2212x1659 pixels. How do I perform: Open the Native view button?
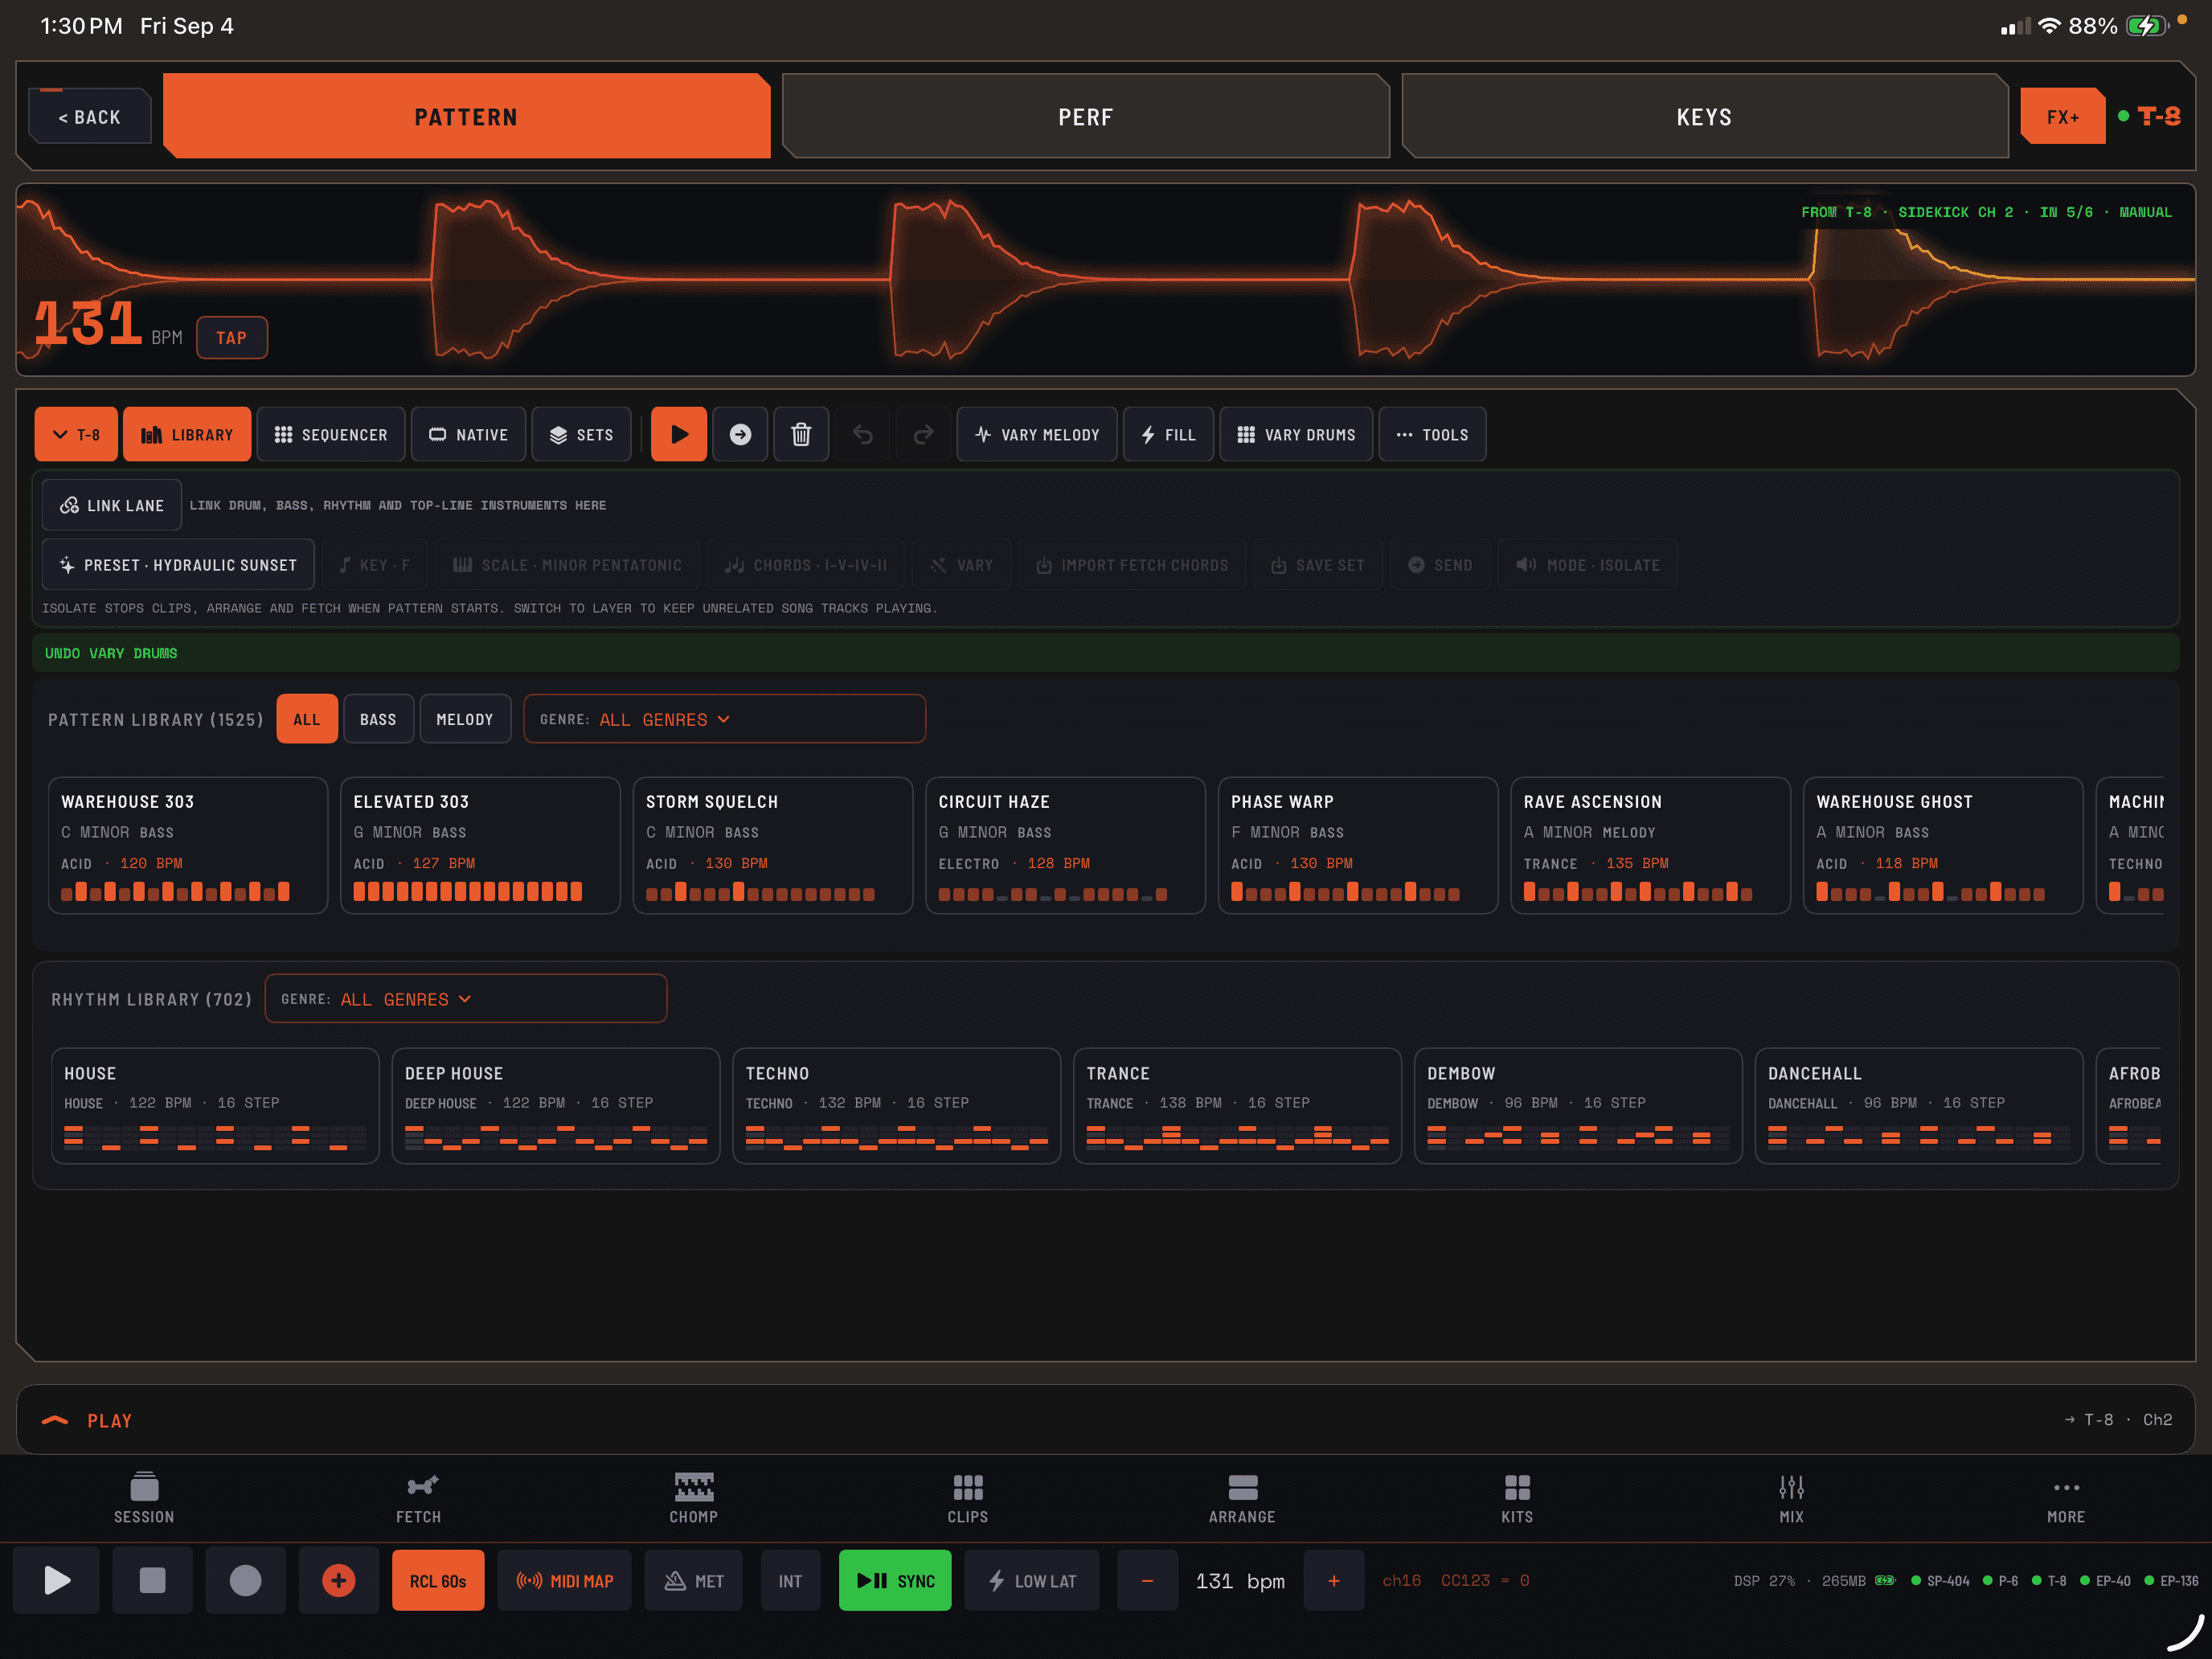click(x=468, y=434)
